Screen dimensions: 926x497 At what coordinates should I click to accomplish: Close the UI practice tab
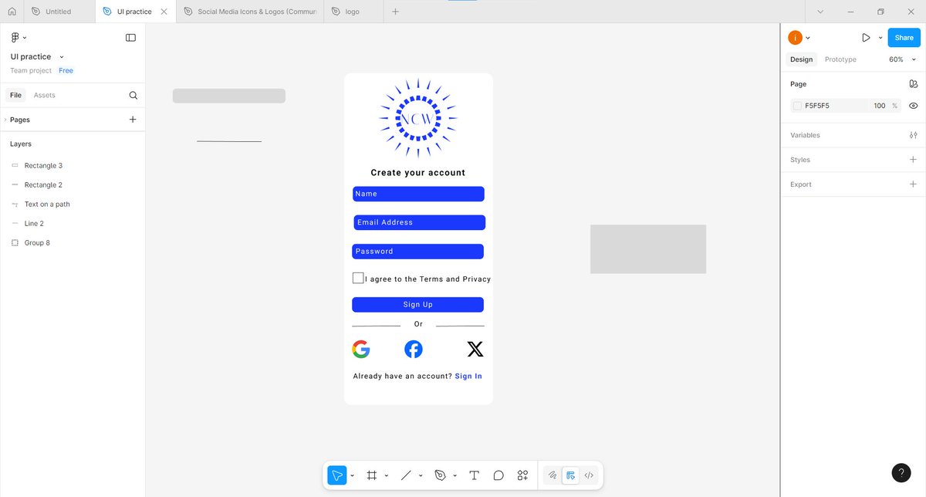click(164, 12)
